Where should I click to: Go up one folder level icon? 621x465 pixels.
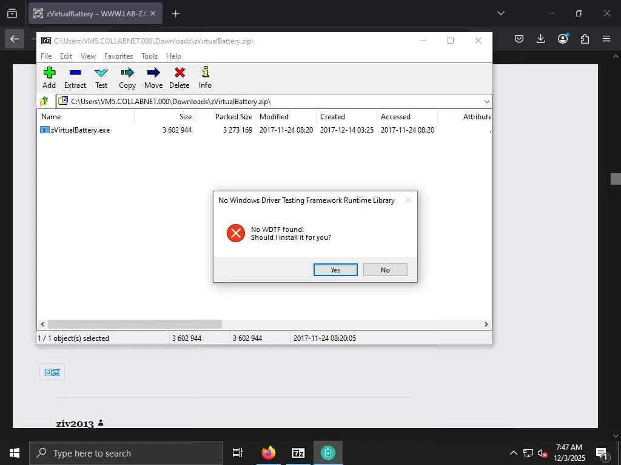44,101
